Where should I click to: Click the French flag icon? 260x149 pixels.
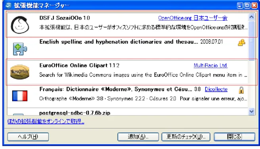pyautogui.click(x=20, y=96)
